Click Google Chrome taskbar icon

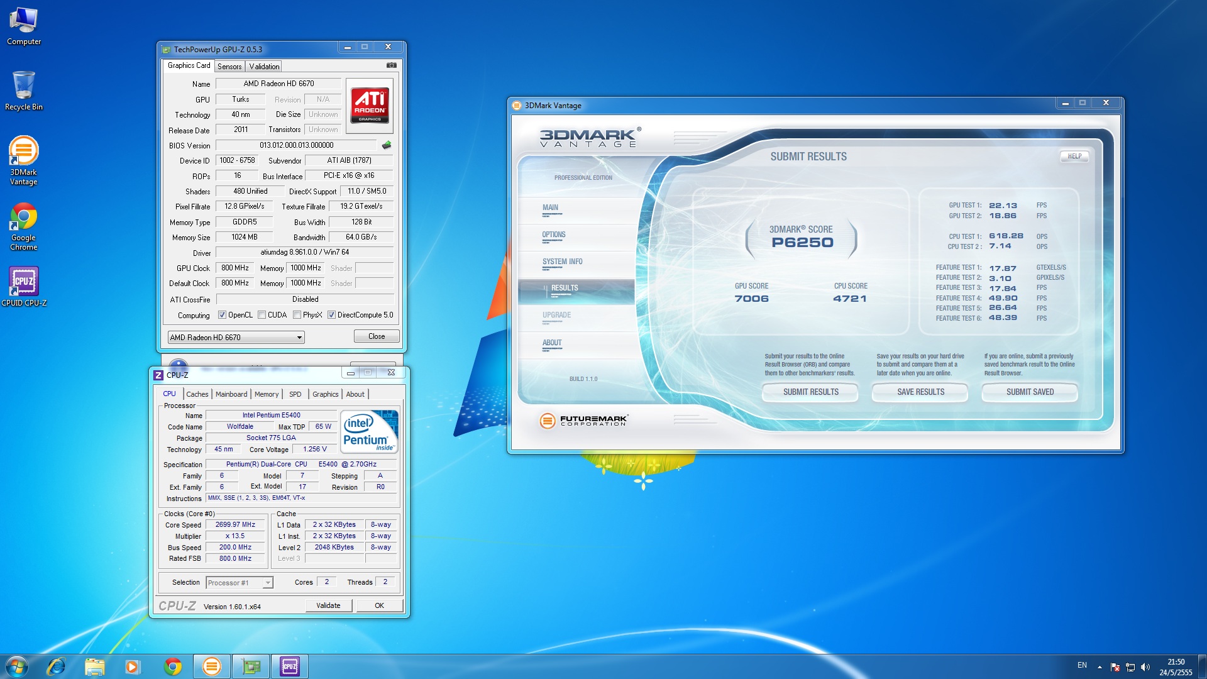tap(172, 666)
